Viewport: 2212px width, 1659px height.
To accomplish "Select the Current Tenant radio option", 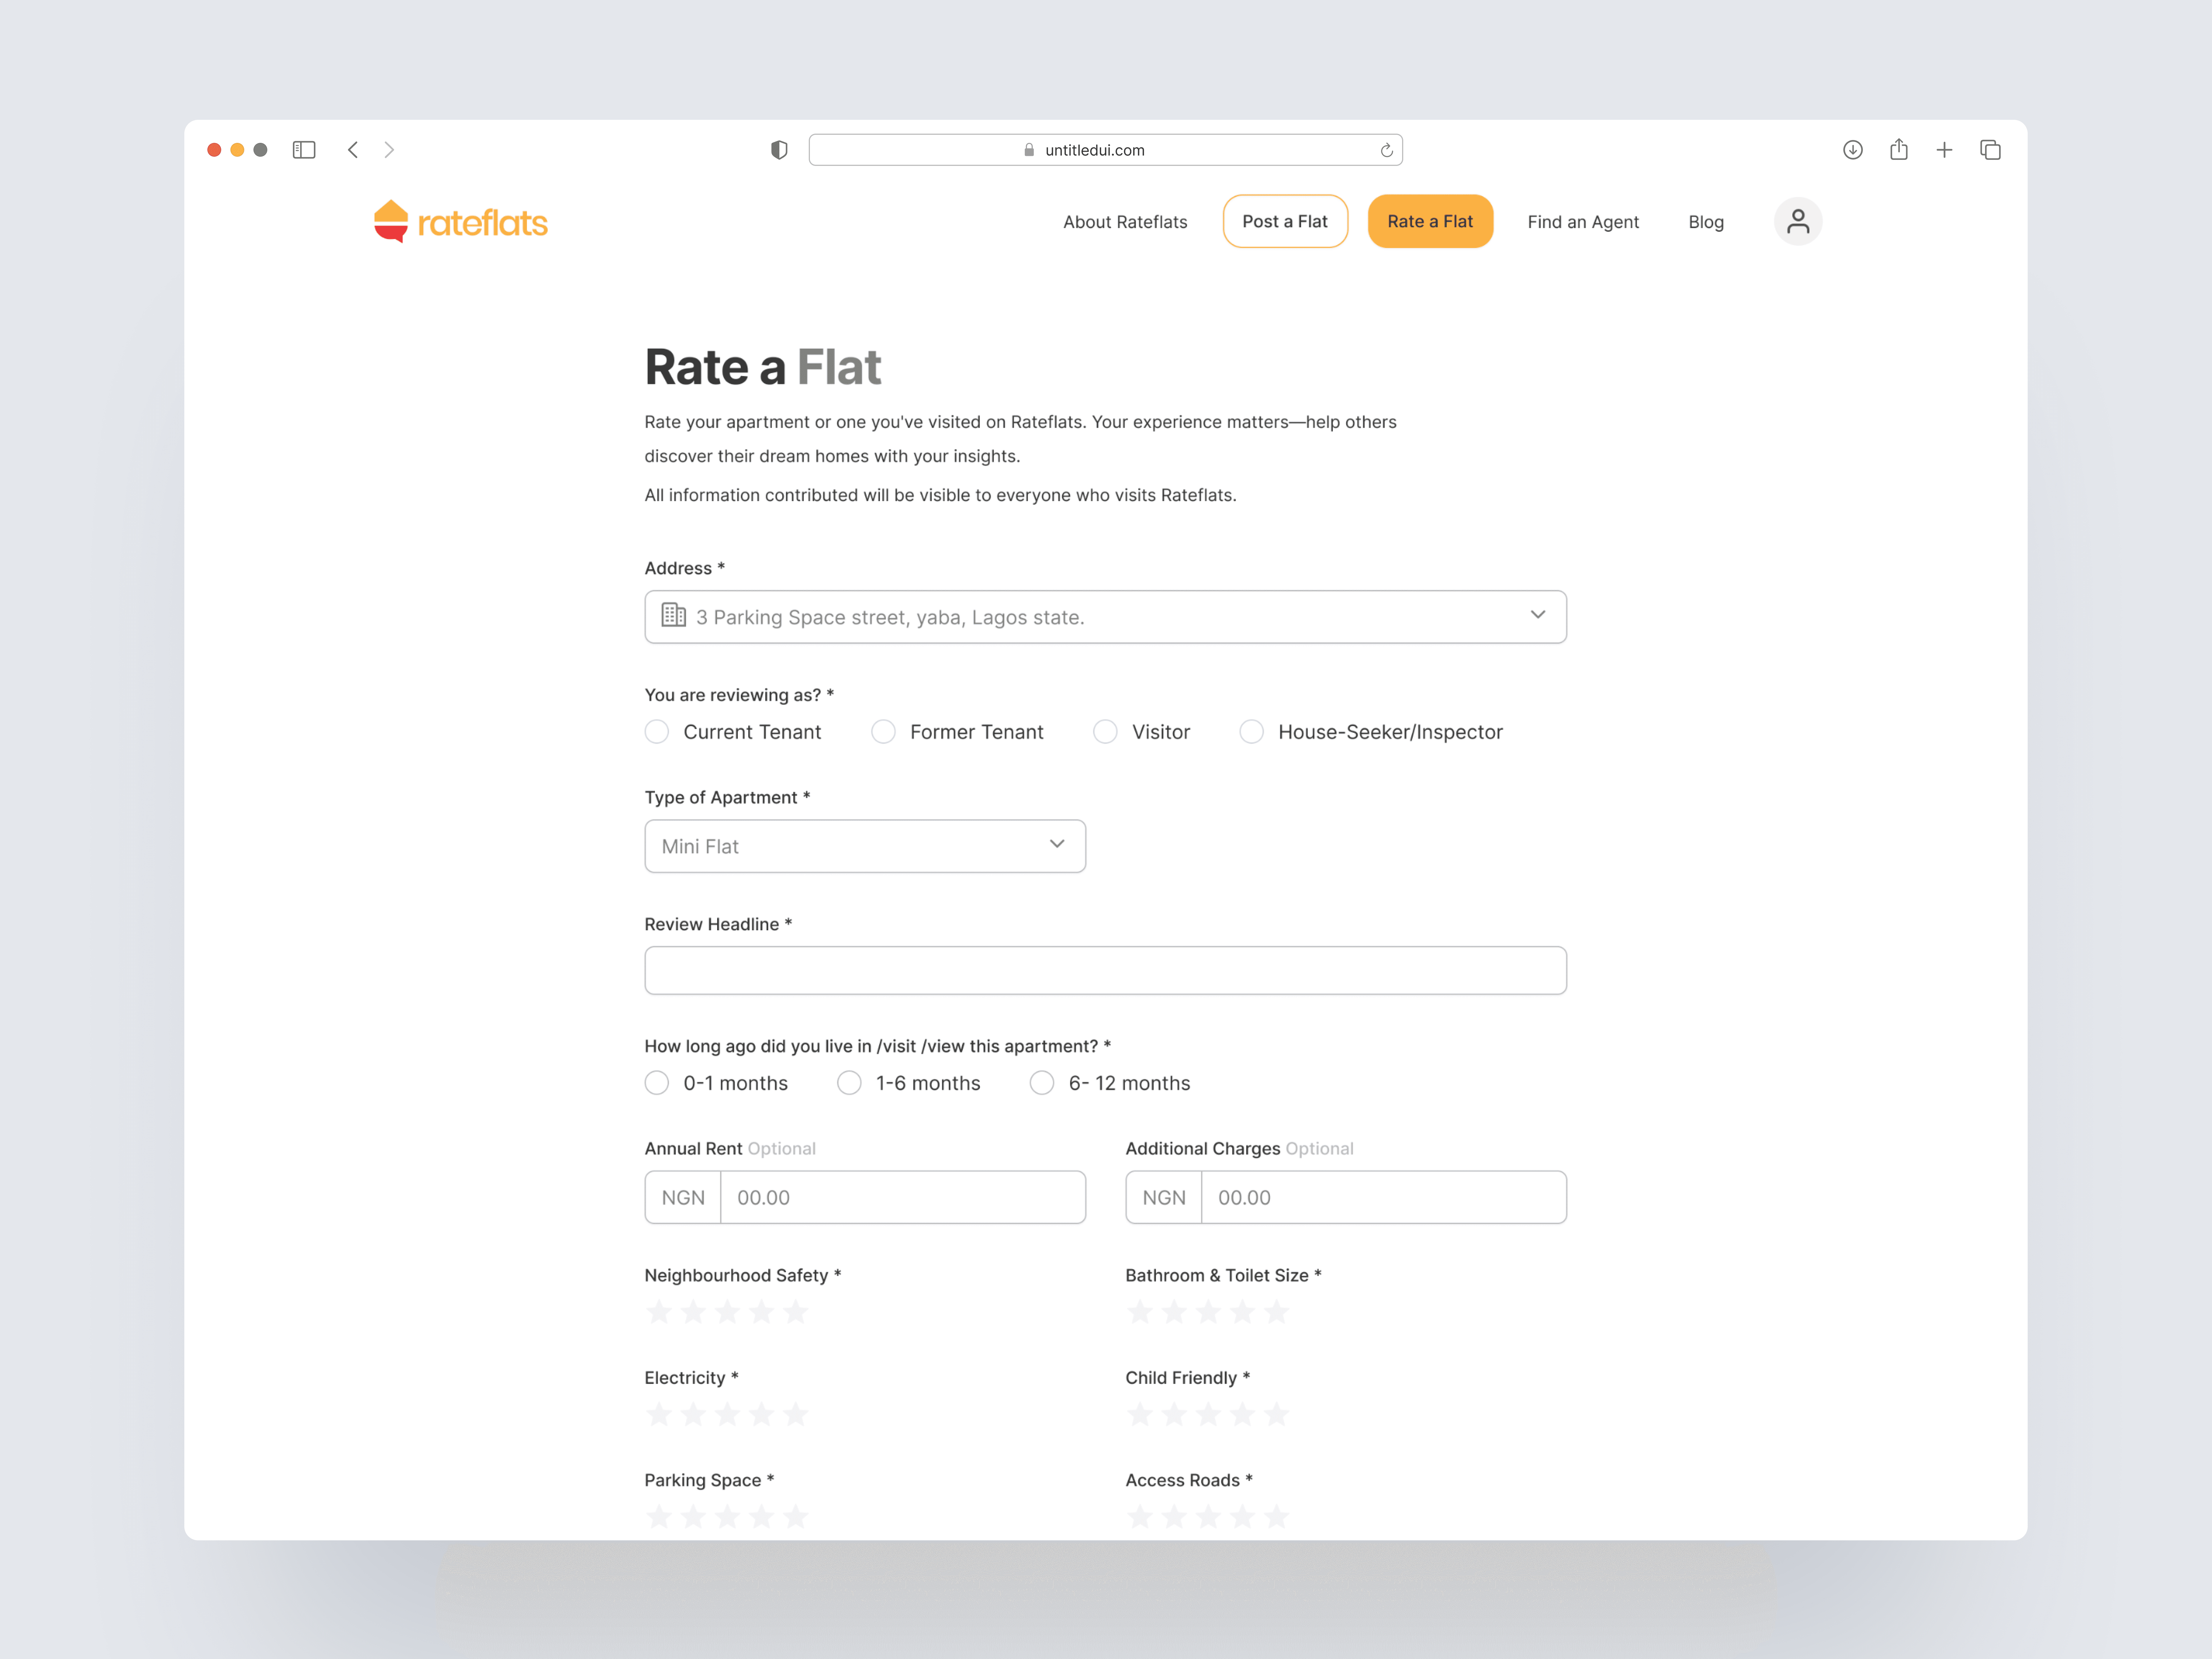I will click(x=657, y=732).
